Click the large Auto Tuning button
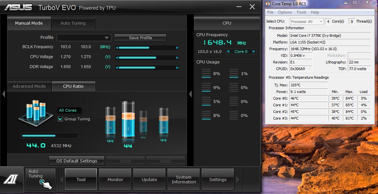 tap(41, 179)
